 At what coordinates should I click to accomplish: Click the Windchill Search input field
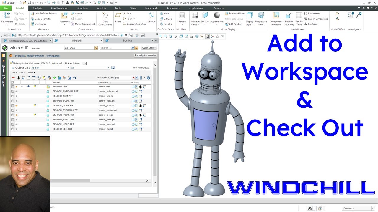tap(115, 48)
